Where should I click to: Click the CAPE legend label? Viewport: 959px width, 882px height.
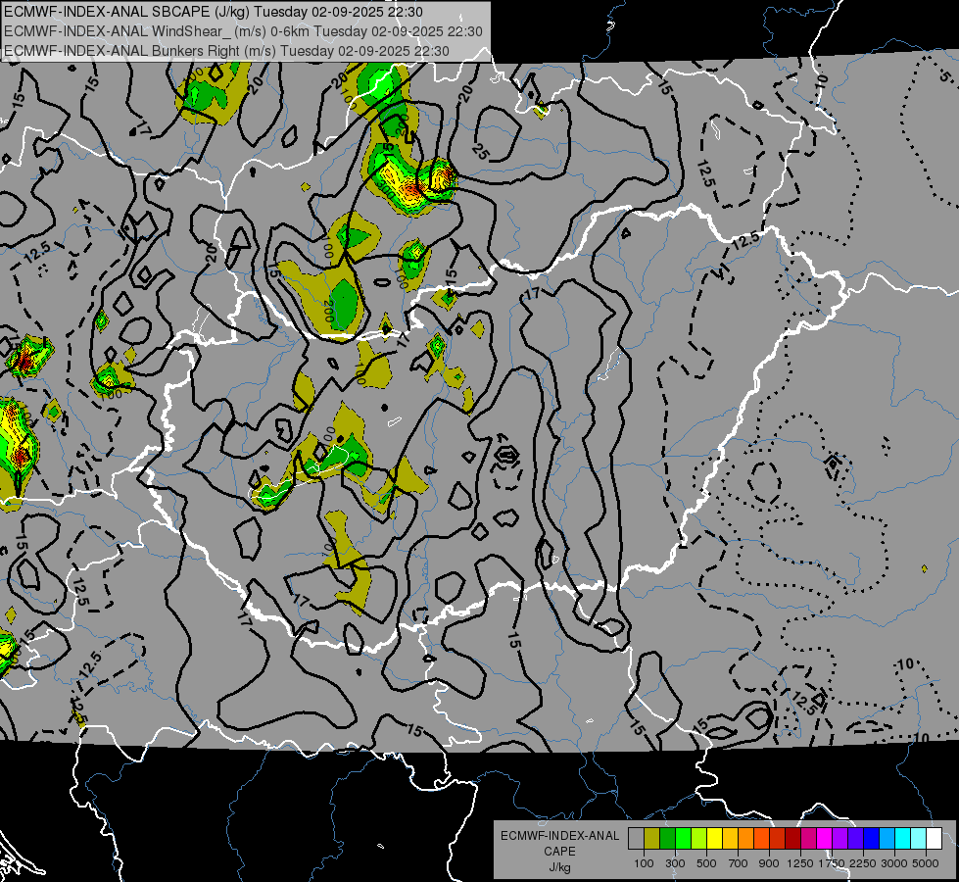coord(559,851)
